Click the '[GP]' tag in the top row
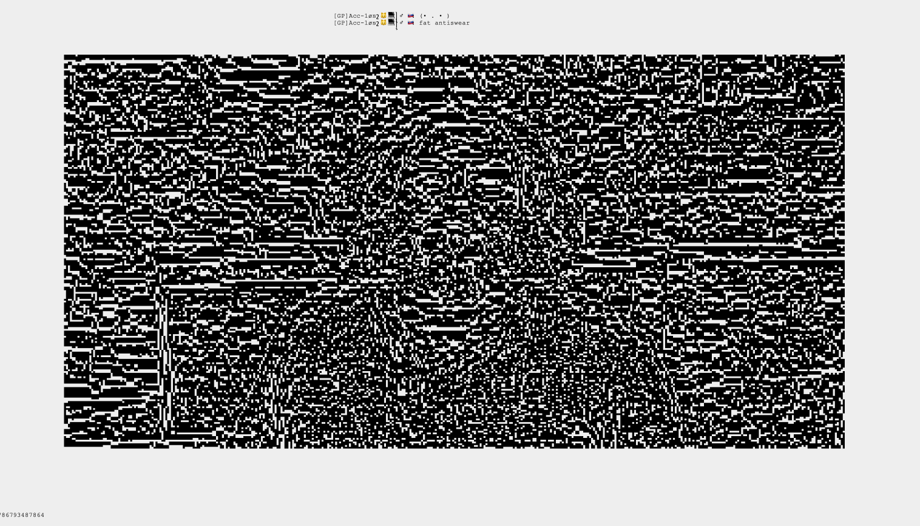 340,16
